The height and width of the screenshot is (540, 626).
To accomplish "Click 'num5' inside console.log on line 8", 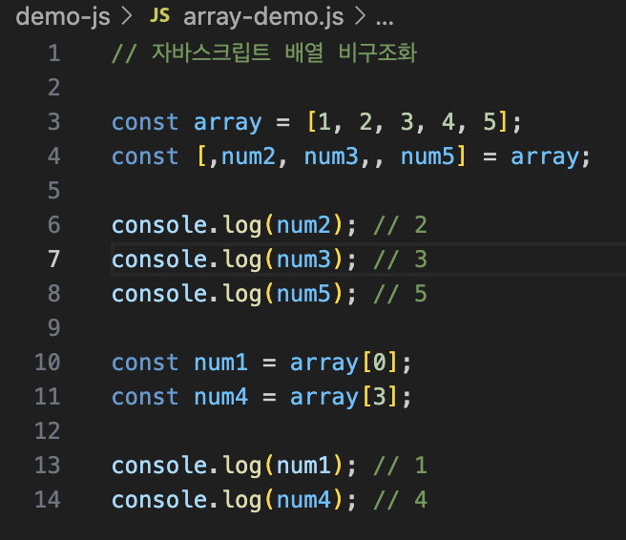I will tap(303, 294).
